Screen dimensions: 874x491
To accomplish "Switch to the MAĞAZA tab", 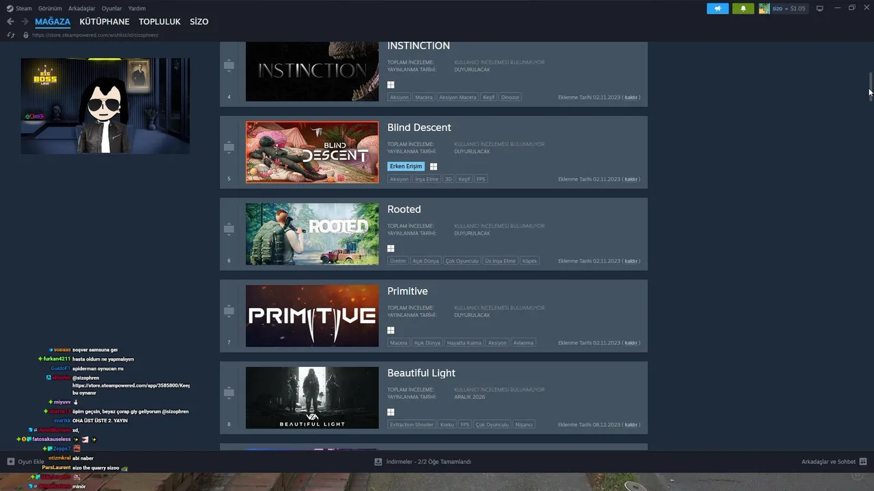I will (x=53, y=22).
